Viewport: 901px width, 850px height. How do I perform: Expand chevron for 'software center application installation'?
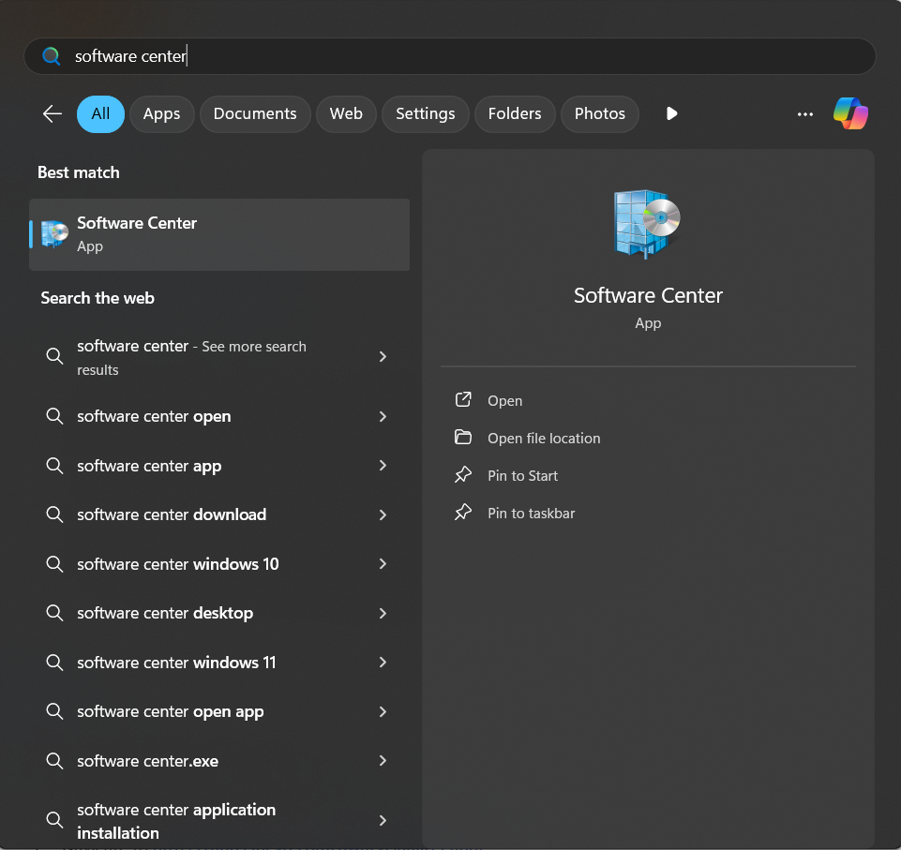(383, 820)
